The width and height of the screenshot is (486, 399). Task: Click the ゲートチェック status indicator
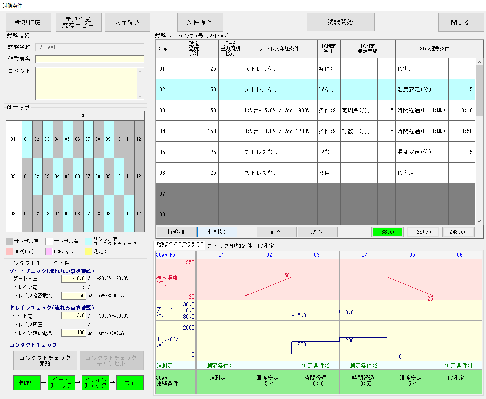(62, 383)
